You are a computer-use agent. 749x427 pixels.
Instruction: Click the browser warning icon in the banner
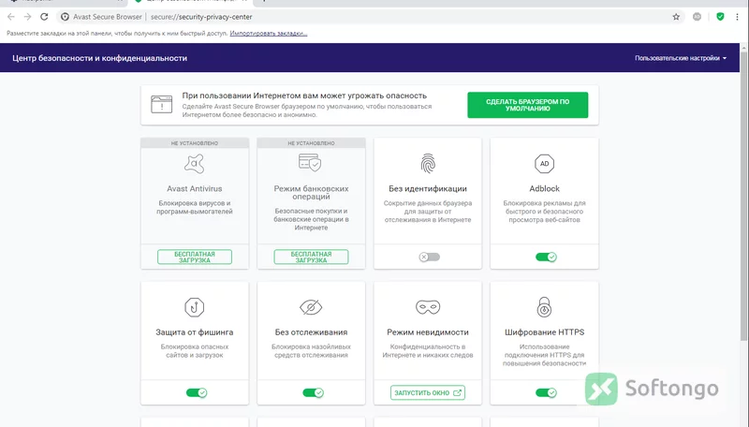pyautogui.click(x=161, y=104)
